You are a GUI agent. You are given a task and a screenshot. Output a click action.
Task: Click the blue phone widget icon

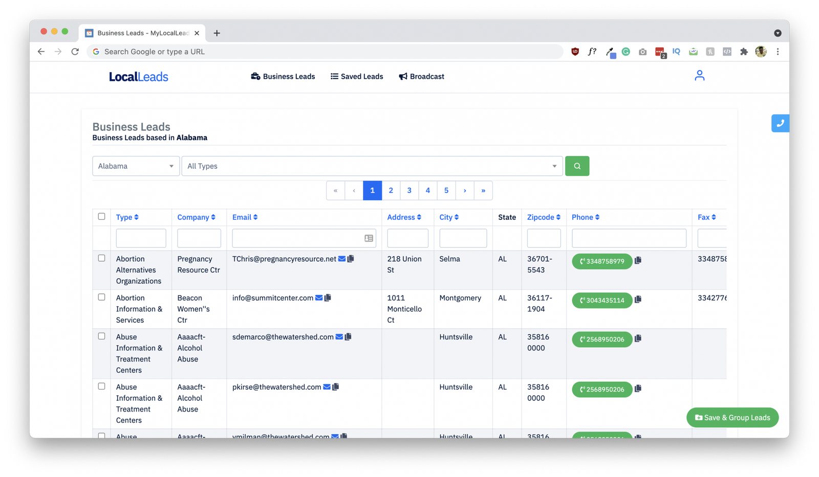(780, 123)
